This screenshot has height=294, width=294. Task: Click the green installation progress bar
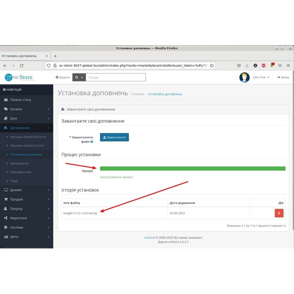click(x=193, y=169)
